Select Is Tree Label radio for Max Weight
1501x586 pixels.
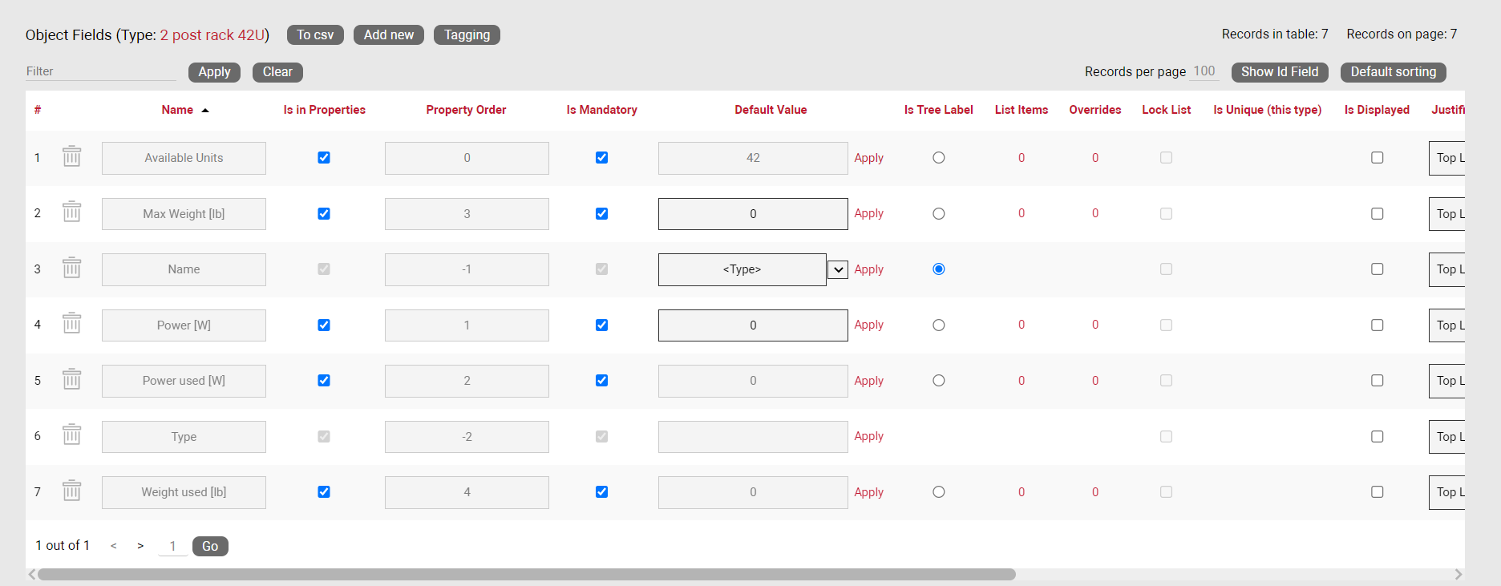click(x=938, y=214)
